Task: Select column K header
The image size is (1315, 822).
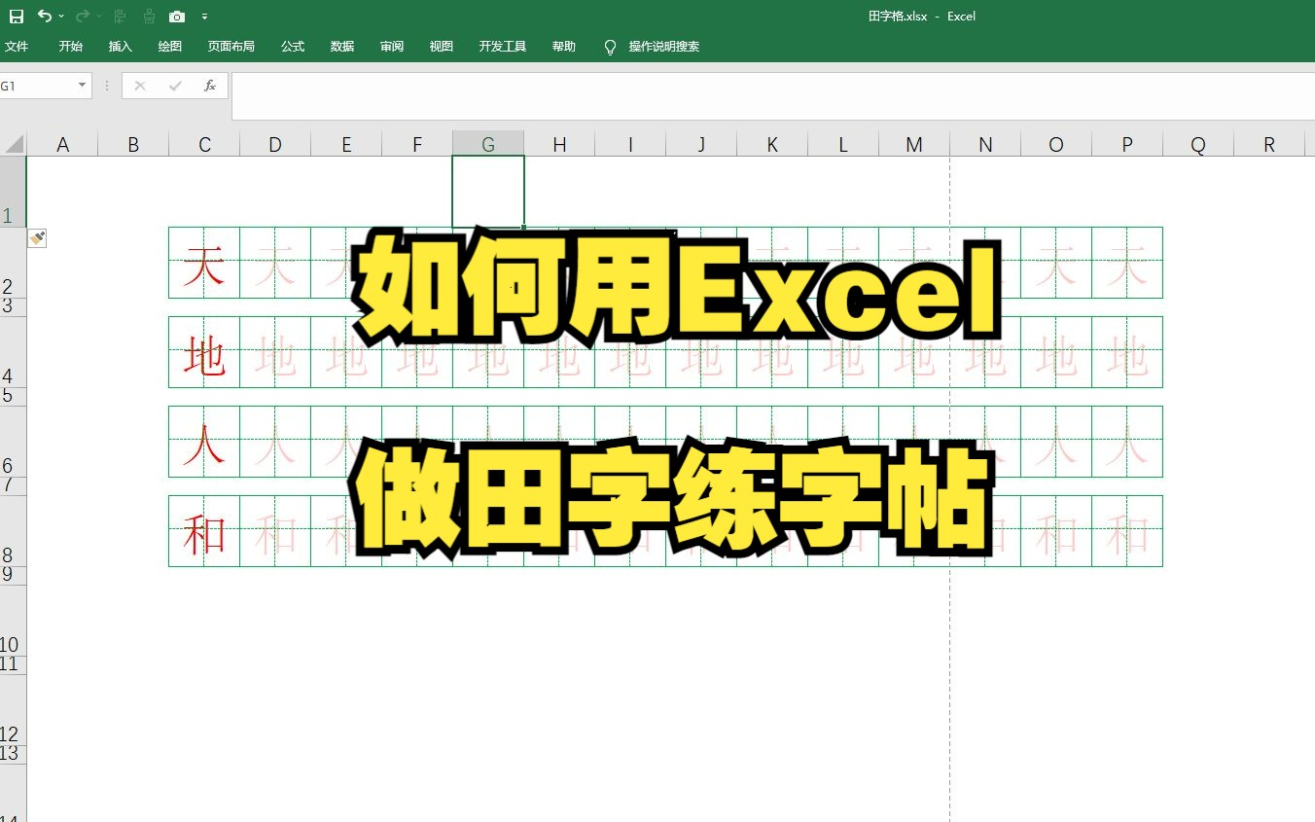Action: [x=772, y=145]
